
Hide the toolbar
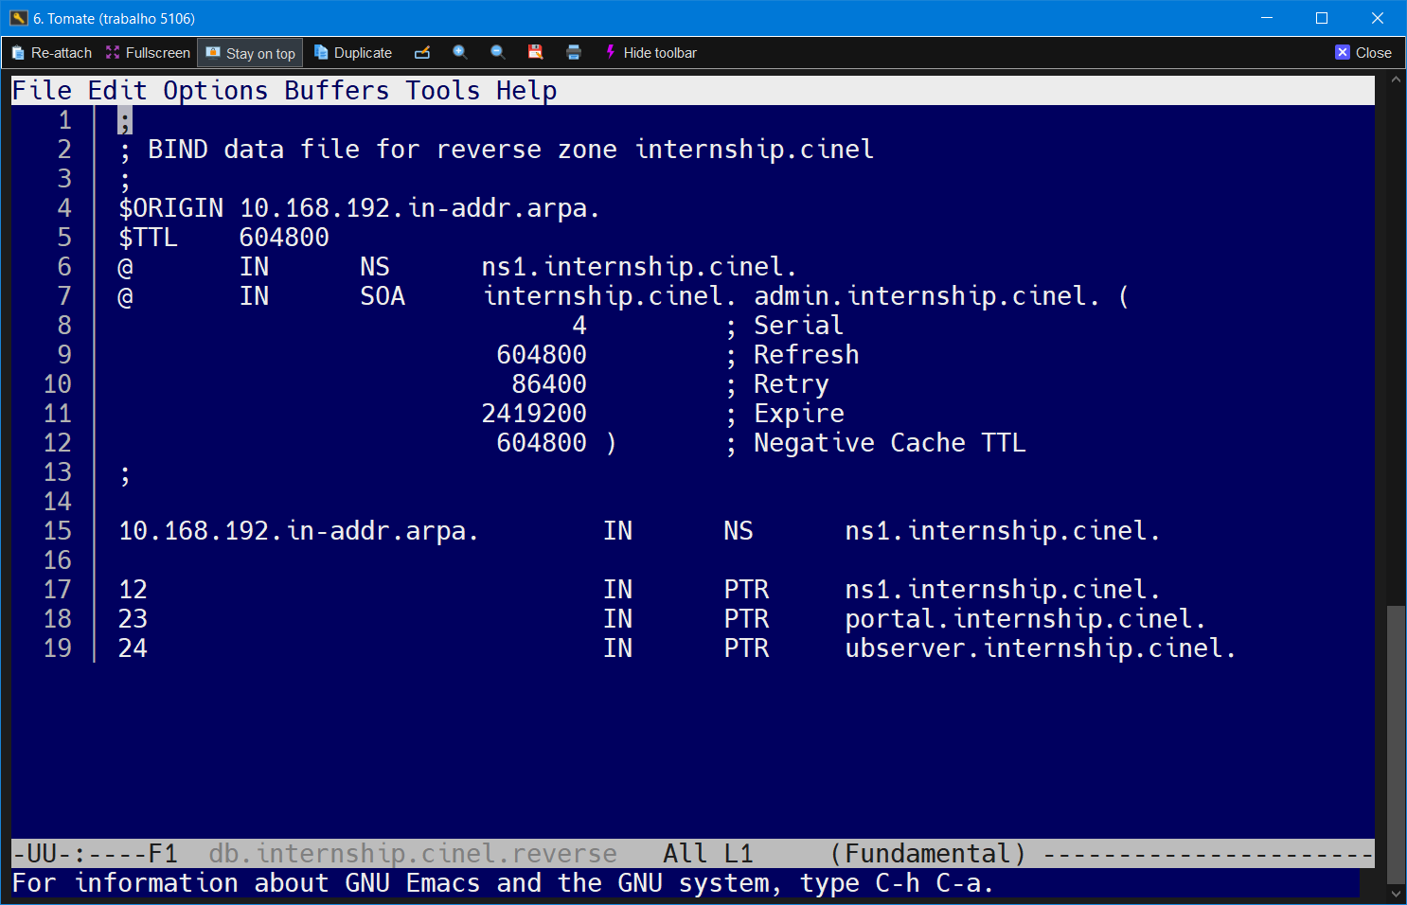[x=650, y=53]
